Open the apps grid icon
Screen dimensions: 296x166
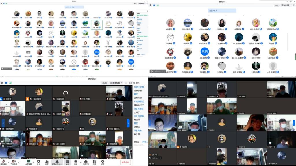click(94, 161)
